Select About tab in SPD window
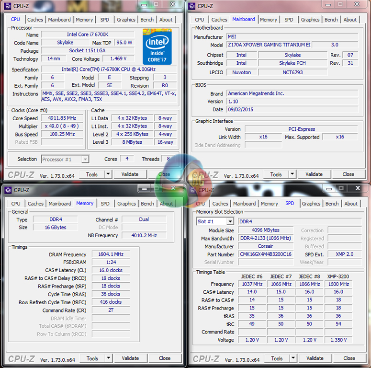 click(x=351, y=204)
